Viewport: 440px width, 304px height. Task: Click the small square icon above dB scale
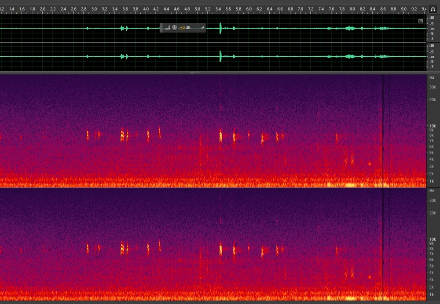click(421, 21)
